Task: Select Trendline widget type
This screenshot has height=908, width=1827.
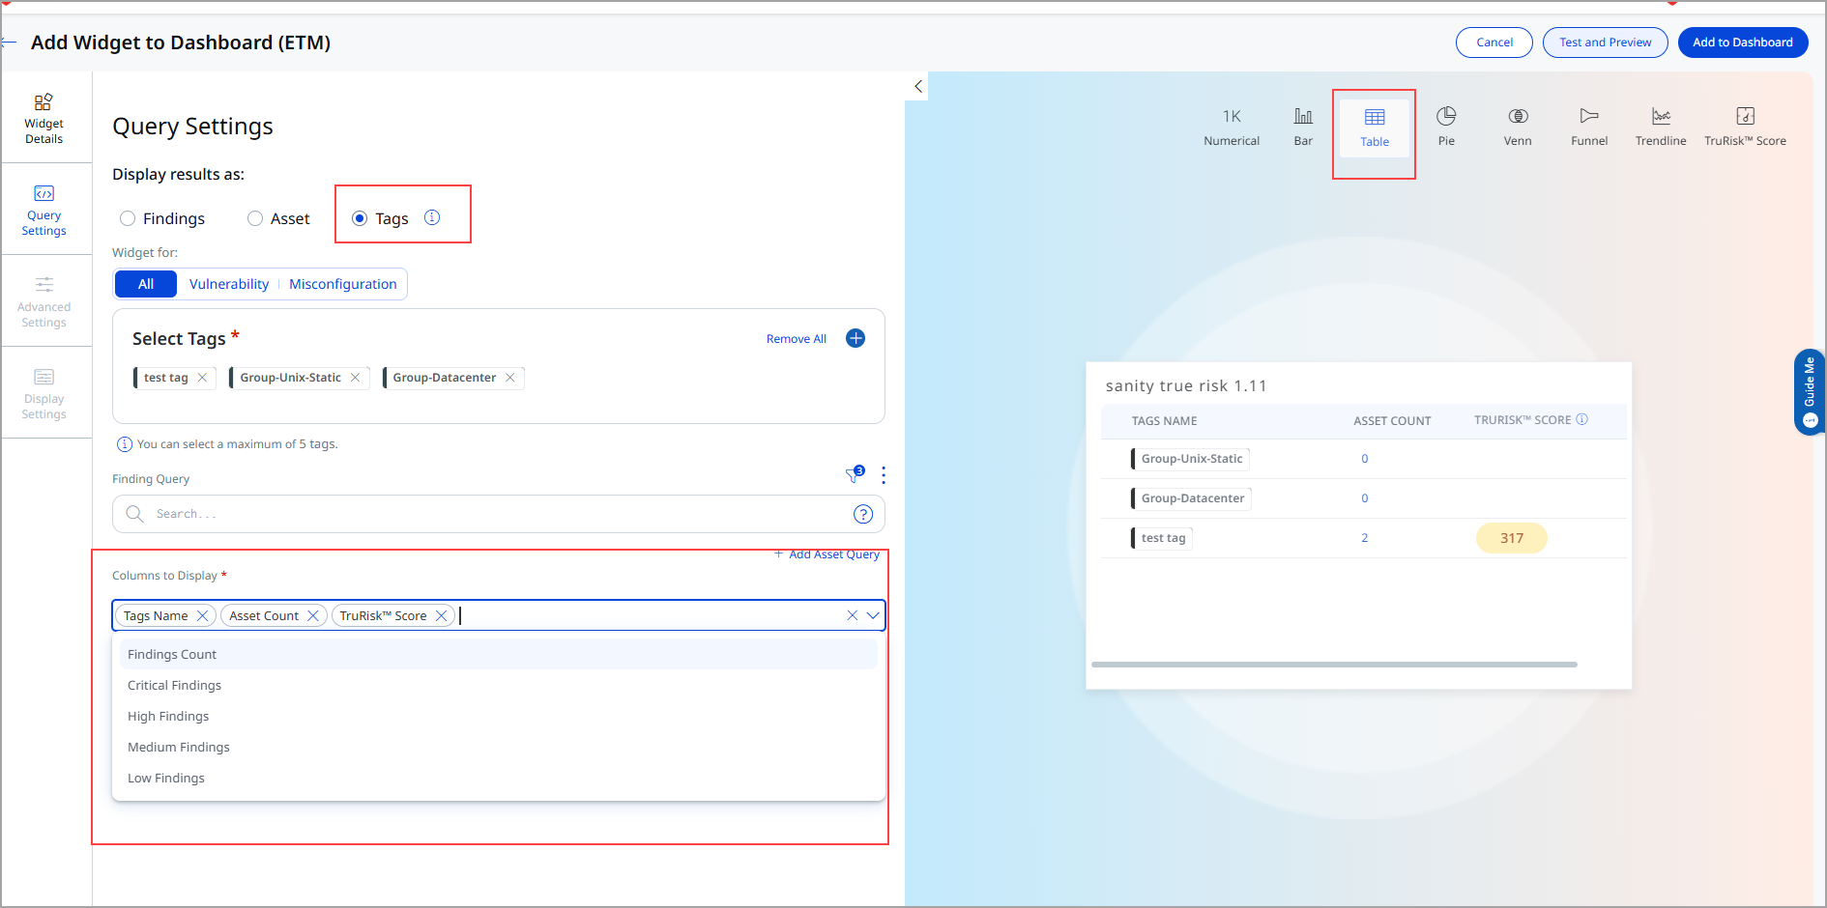Action: point(1661,127)
